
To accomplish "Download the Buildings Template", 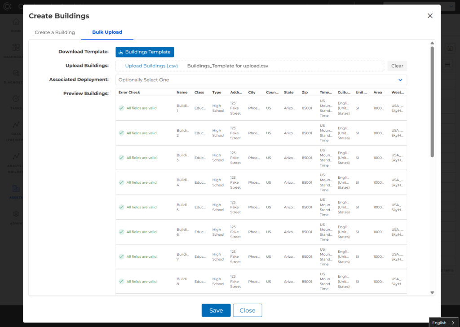I will point(145,52).
